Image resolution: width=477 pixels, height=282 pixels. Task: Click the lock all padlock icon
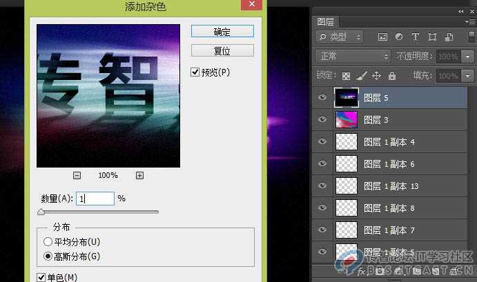coord(392,75)
